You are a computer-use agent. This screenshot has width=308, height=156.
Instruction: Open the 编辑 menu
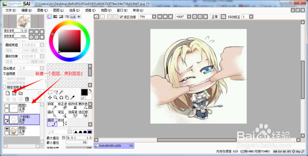pyautogui.click(x=26, y=10)
